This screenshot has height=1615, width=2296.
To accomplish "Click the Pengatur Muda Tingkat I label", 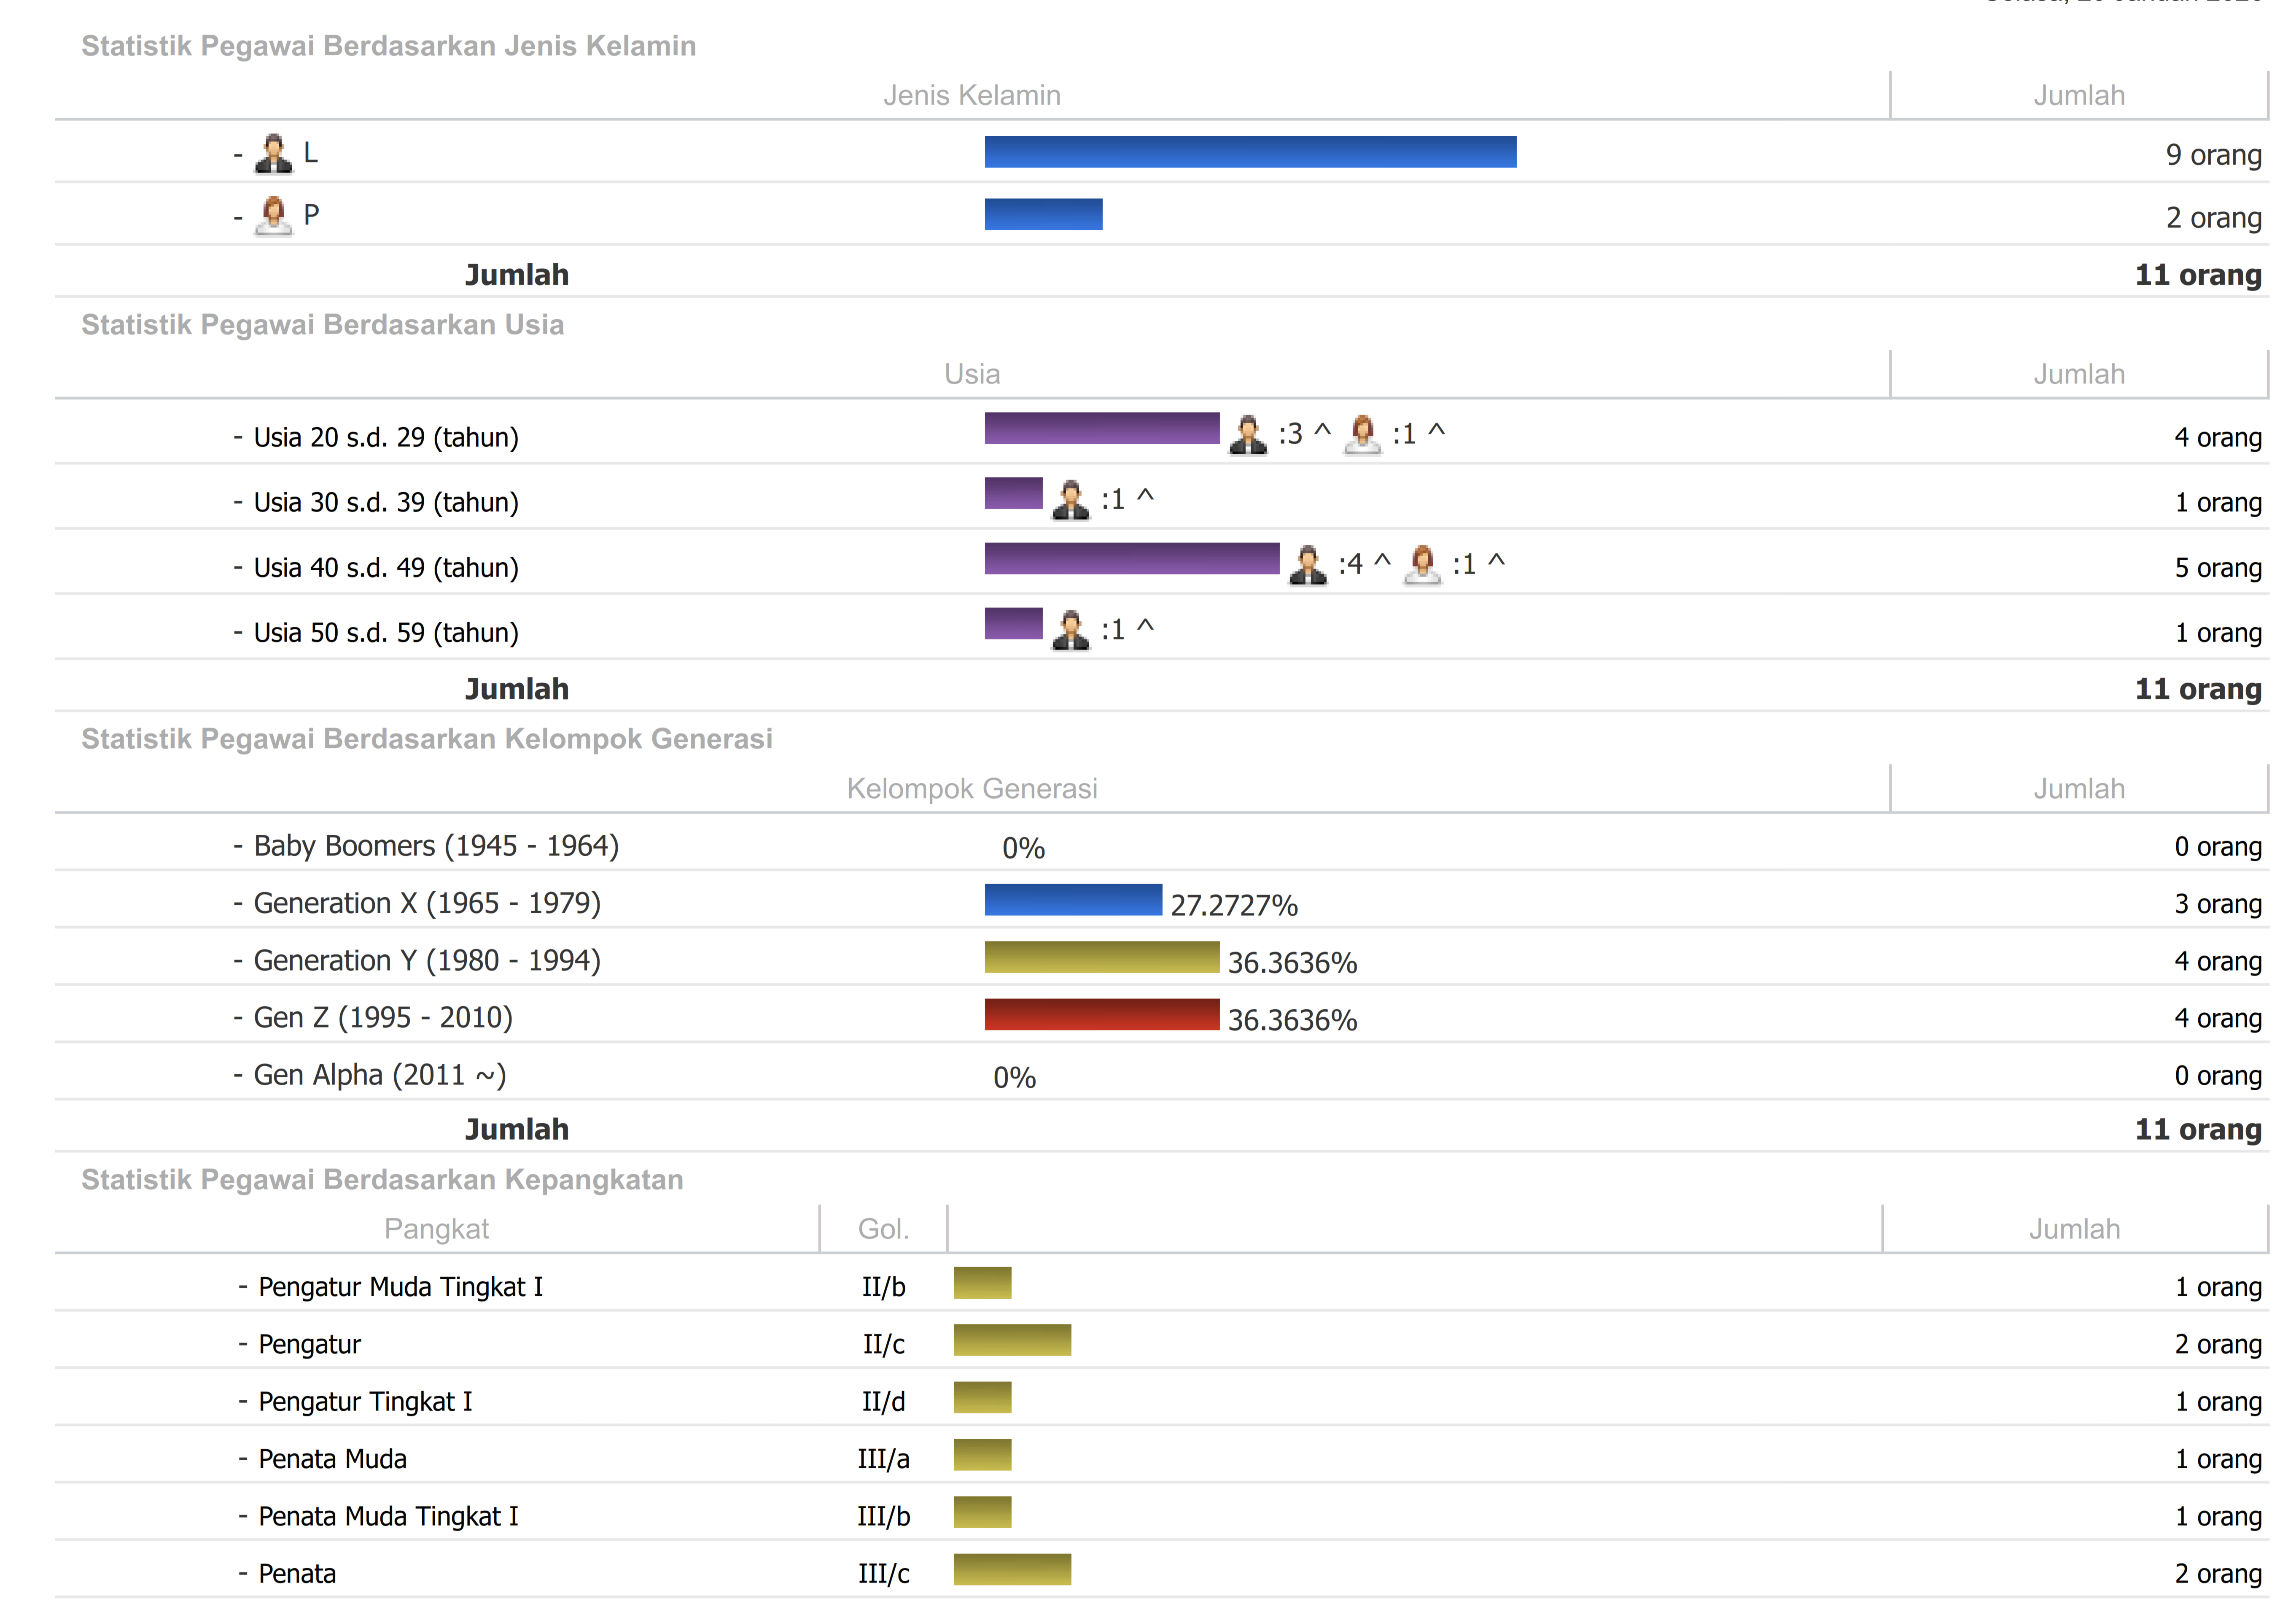I will [400, 1286].
